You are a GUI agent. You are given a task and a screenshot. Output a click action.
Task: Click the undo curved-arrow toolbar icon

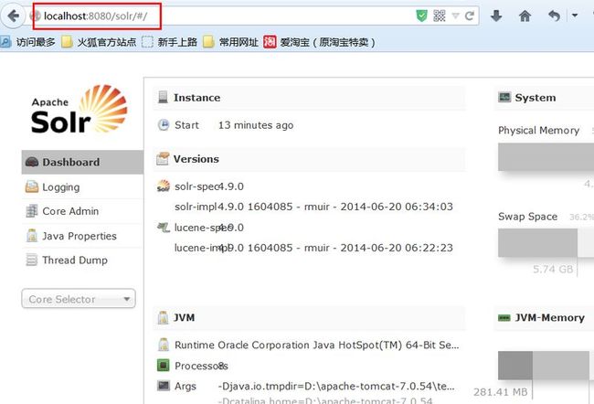click(554, 16)
